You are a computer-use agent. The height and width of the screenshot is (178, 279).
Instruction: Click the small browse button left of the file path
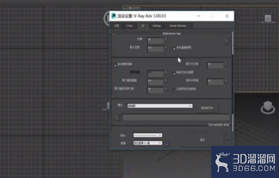[x=117, y=117]
